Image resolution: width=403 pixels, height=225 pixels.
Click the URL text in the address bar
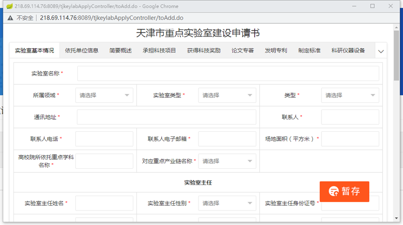111,18
